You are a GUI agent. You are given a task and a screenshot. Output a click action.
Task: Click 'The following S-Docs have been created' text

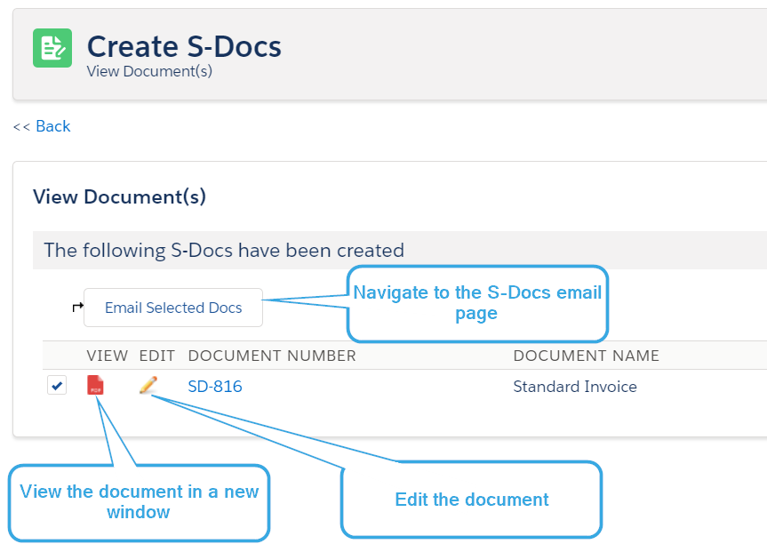click(224, 251)
